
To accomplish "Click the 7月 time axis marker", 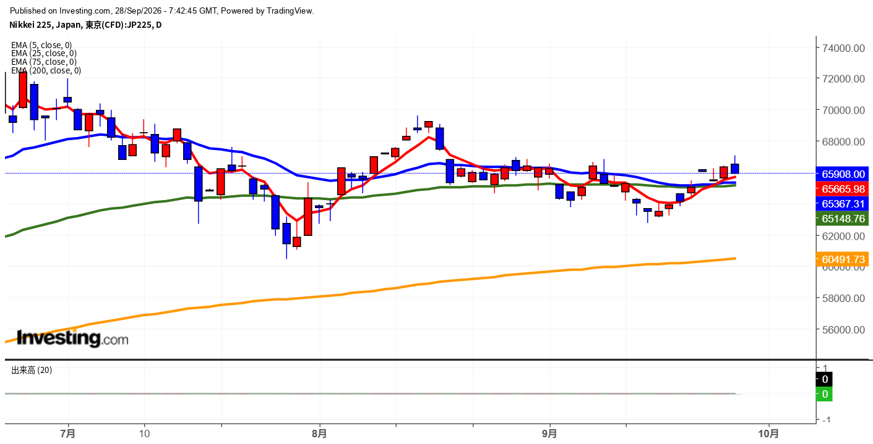I will click(68, 434).
